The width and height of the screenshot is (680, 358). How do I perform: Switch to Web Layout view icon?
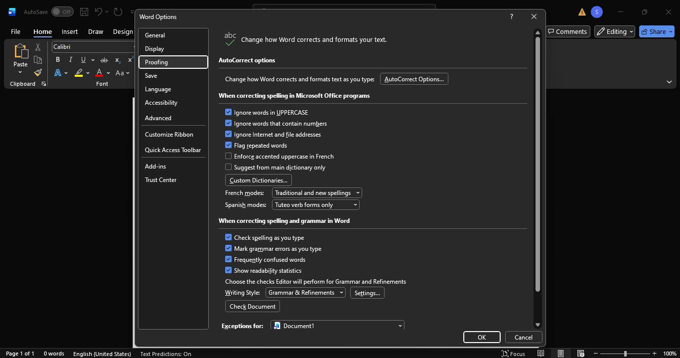(580, 354)
